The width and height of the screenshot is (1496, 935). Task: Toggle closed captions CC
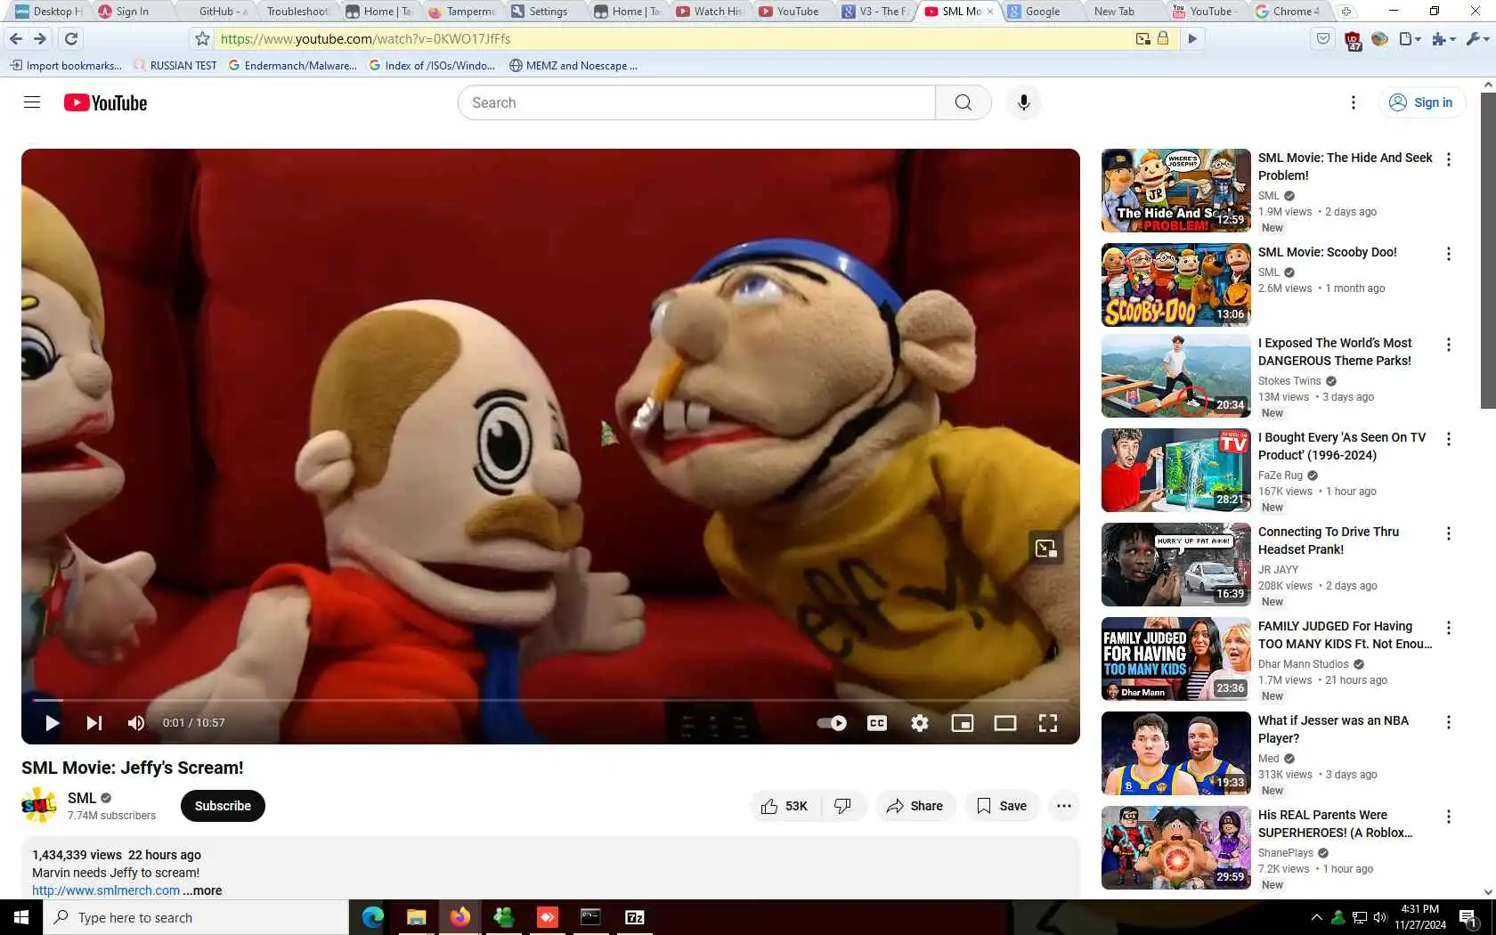(x=876, y=723)
